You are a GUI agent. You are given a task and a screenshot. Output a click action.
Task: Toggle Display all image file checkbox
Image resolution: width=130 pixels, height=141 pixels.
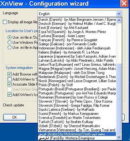5,22
